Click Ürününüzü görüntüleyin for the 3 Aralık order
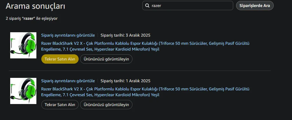 point(106,59)
